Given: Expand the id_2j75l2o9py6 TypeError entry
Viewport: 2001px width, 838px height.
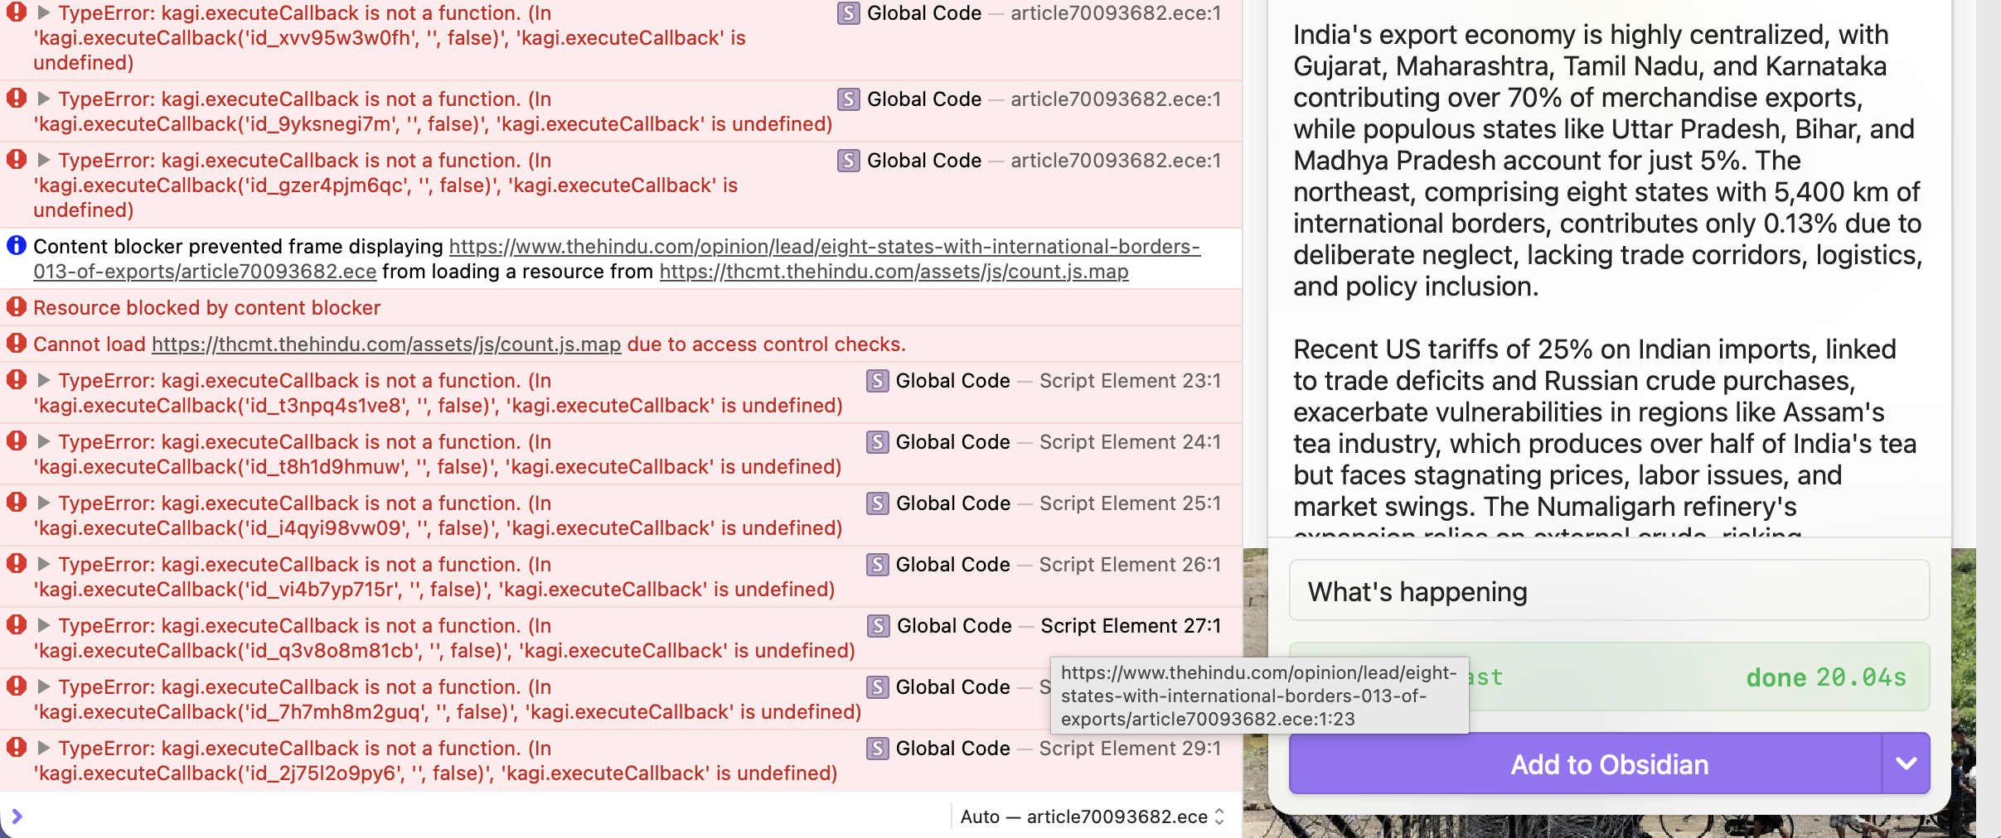Looking at the screenshot, I should click(x=44, y=749).
